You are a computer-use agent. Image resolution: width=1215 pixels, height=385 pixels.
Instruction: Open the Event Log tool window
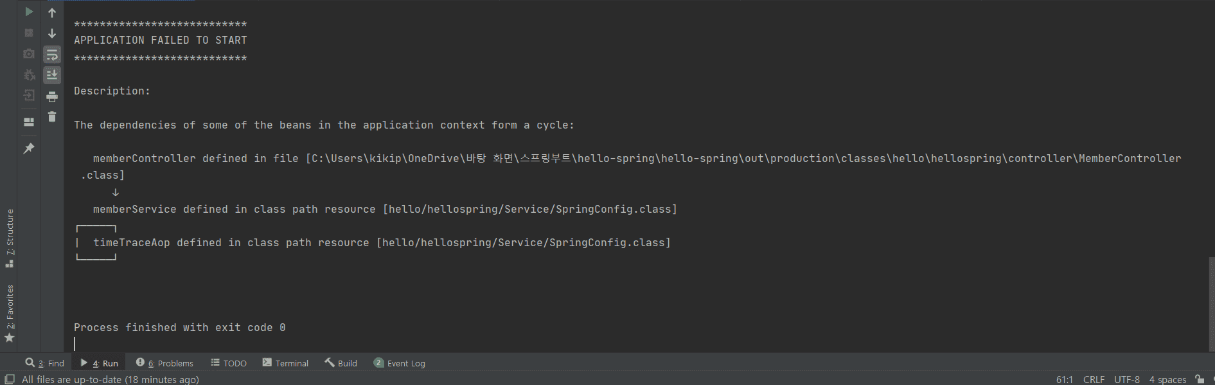399,363
